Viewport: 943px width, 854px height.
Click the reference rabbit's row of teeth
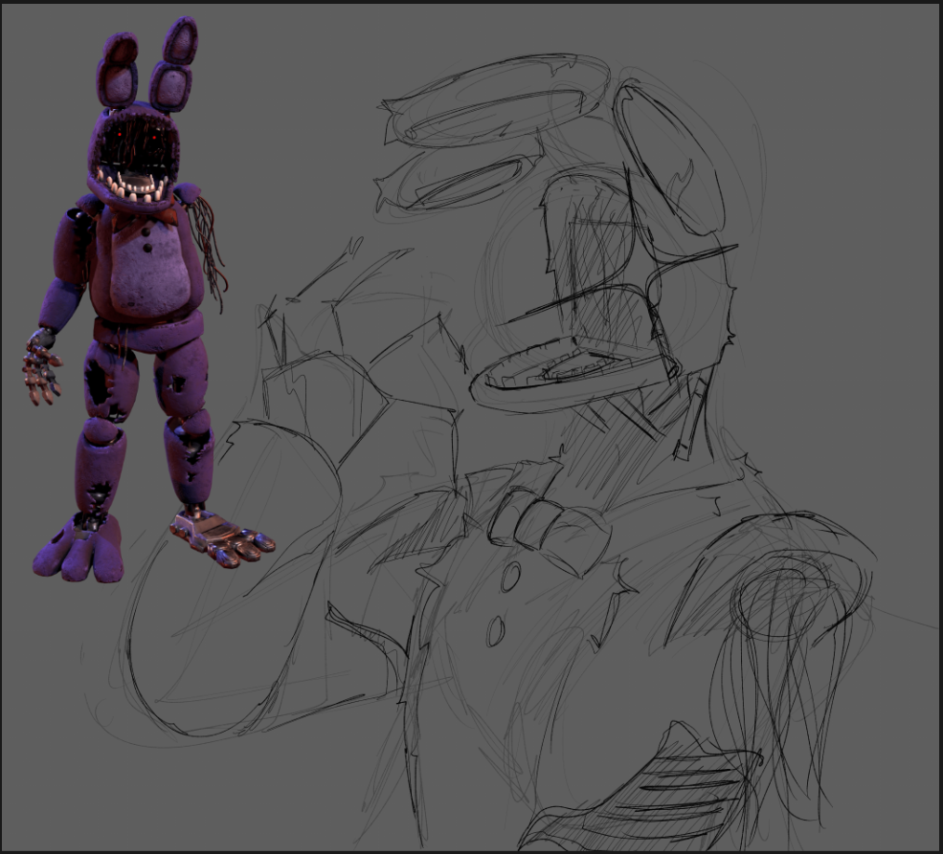(x=133, y=186)
